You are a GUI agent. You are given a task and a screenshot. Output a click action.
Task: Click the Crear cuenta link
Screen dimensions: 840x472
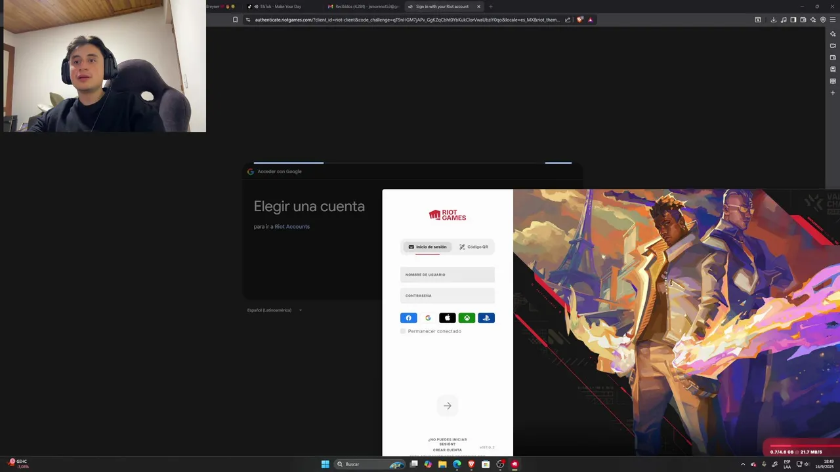[x=448, y=450]
